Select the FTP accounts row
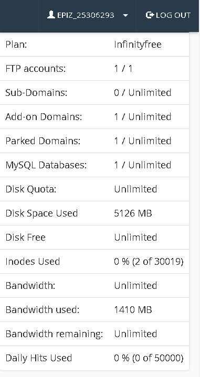200x377 pixels. pyautogui.click(x=94, y=69)
